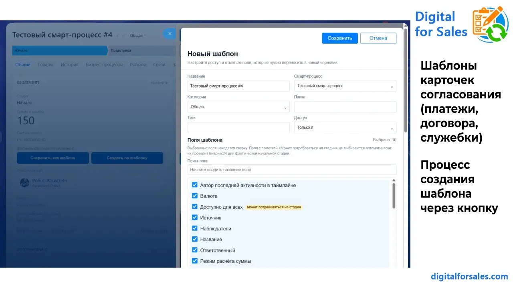Click the Выбрано: 10 counter
This screenshot has width=513, height=288.
click(384, 140)
